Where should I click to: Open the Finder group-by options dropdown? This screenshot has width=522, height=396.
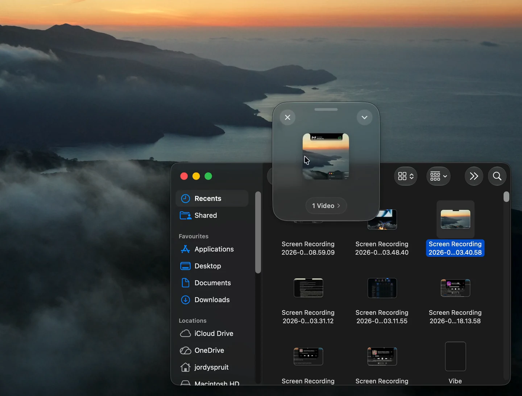tap(439, 176)
